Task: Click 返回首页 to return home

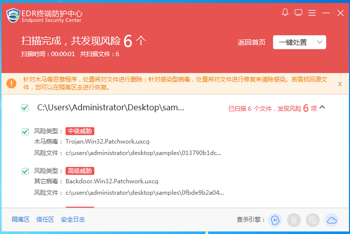Action: tap(252, 42)
